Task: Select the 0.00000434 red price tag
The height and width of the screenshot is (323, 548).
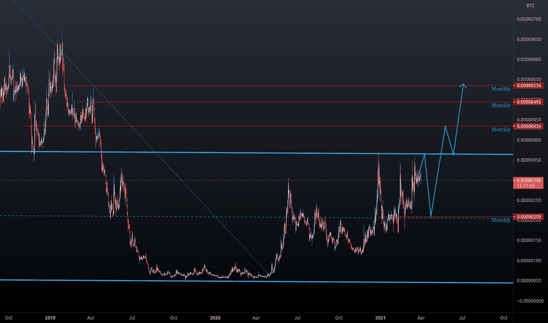Action: (x=529, y=126)
